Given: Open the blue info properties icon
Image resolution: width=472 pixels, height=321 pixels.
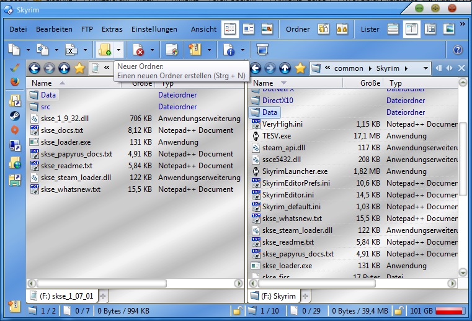Looking at the screenshot, I should click(229, 50).
